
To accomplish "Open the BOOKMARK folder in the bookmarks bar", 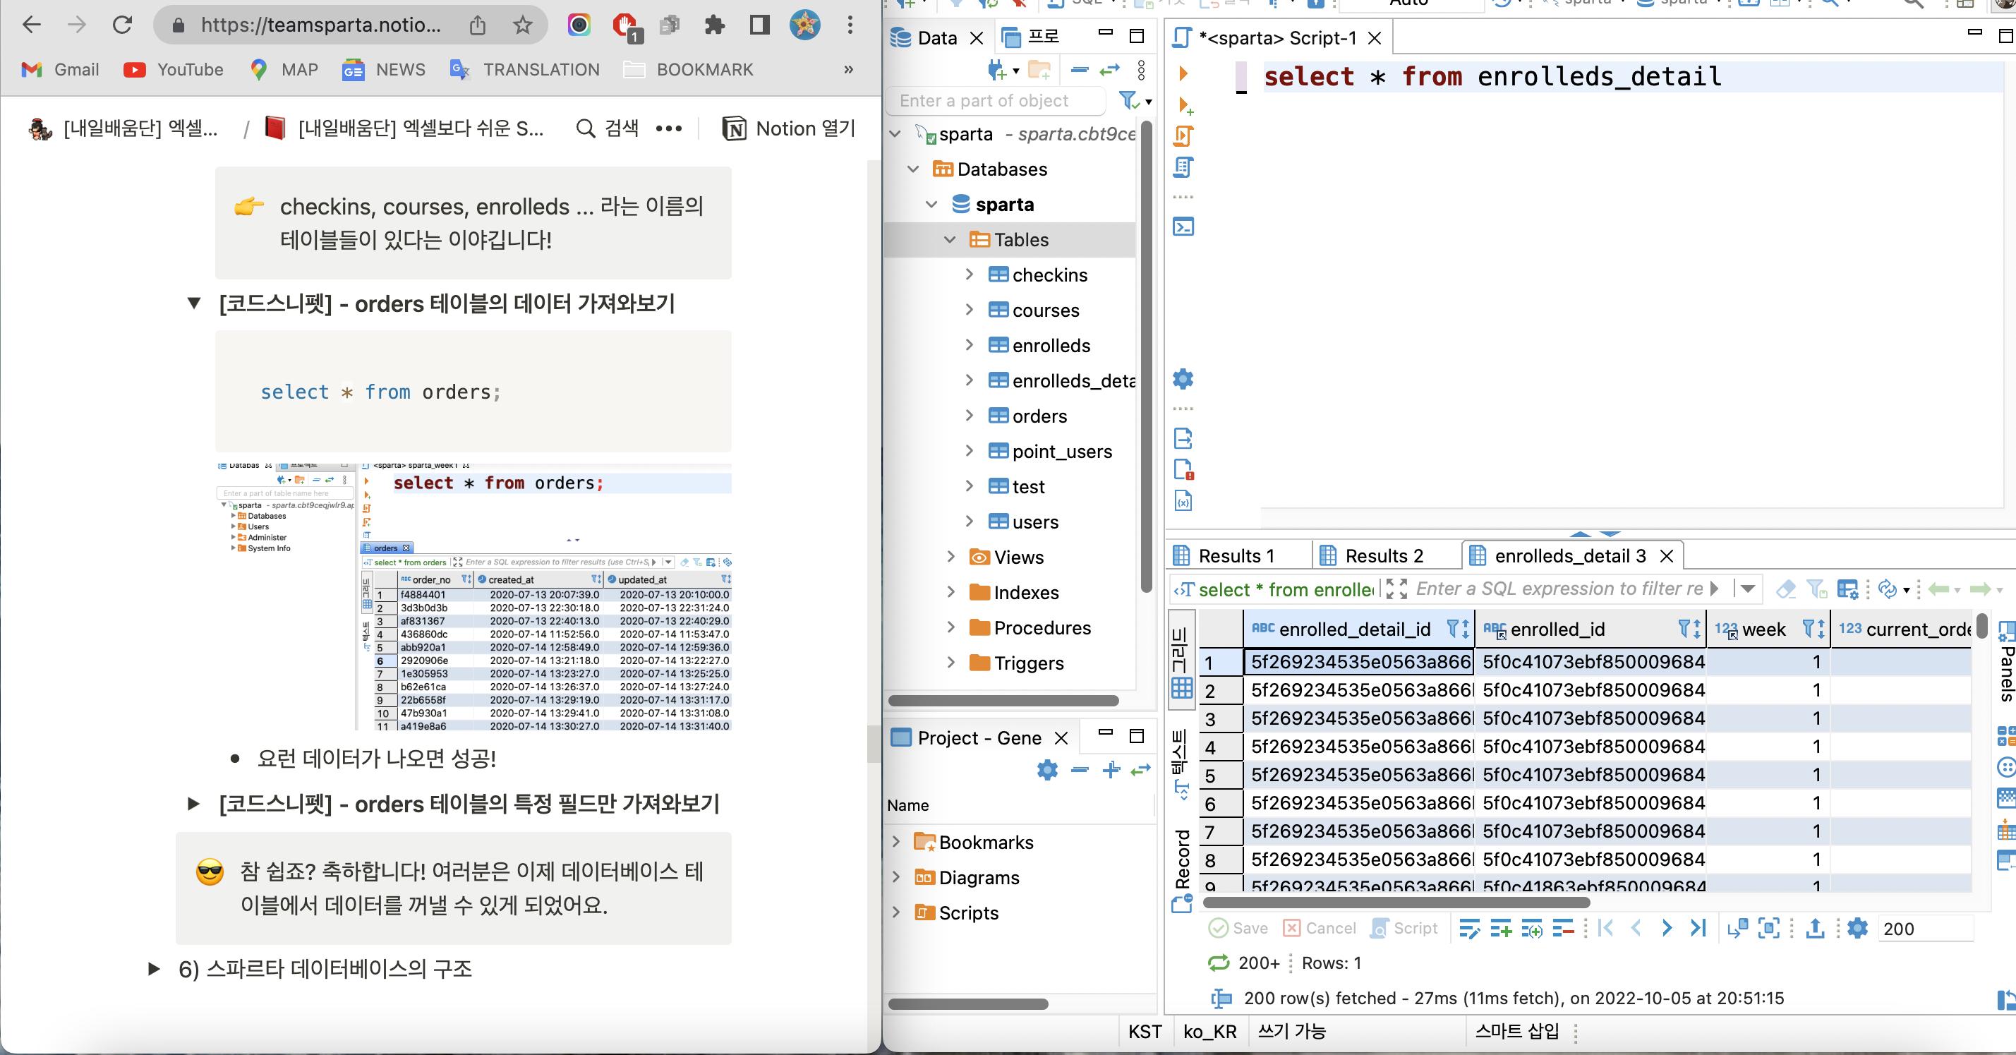I will coord(689,70).
